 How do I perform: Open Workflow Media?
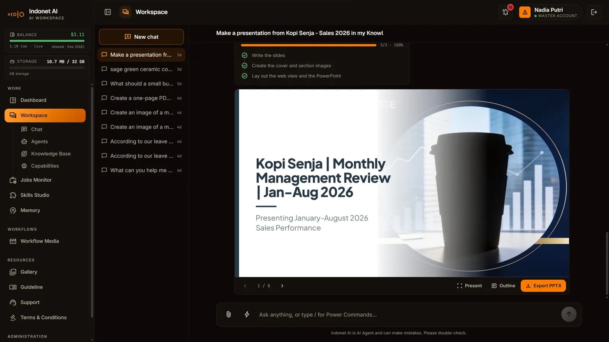45,241
